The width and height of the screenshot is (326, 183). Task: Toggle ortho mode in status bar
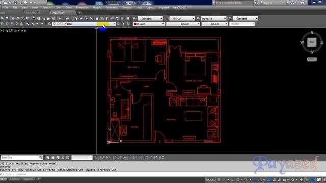233,180
